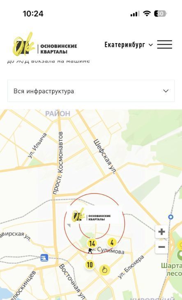Click the yellow apple grocery marker
This screenshot has width=182, height=300.
click(x=105, y=270)
